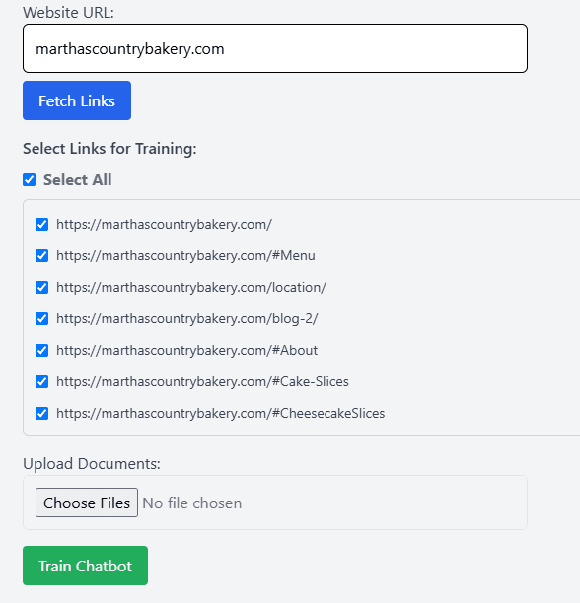Uncheck the checkbox for marthascountrybakery.com/ homepage link
The height and width of the screenshot is (603, 580).
pos(42,224)
